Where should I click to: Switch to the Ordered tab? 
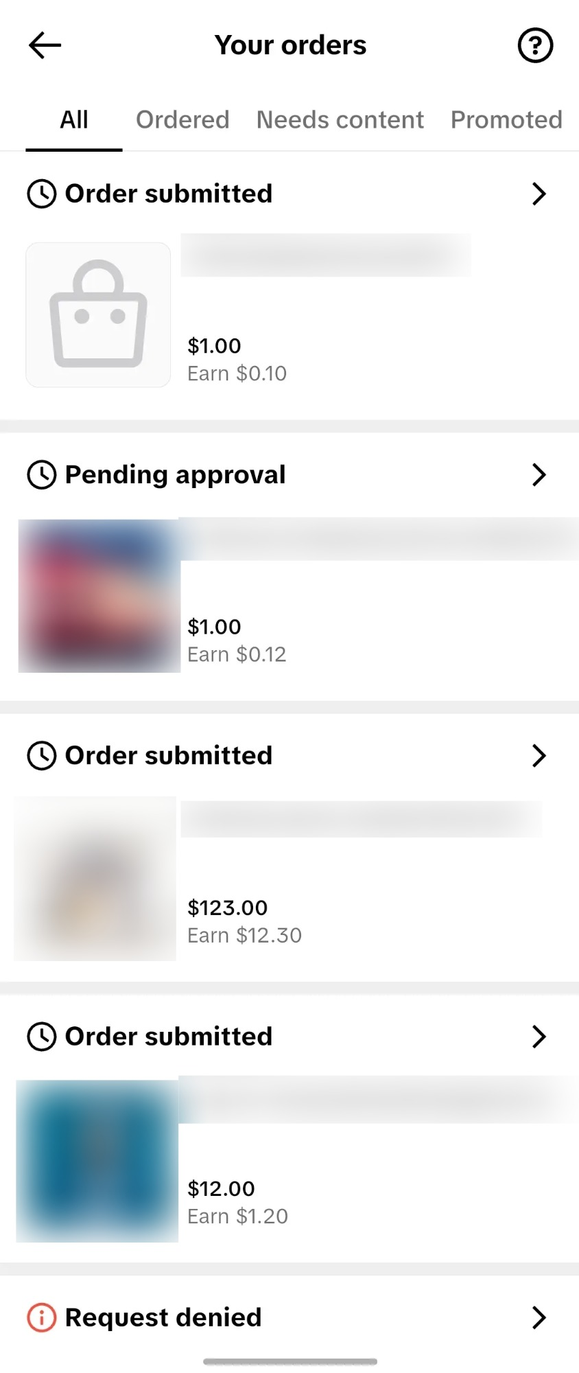[182, 120]
